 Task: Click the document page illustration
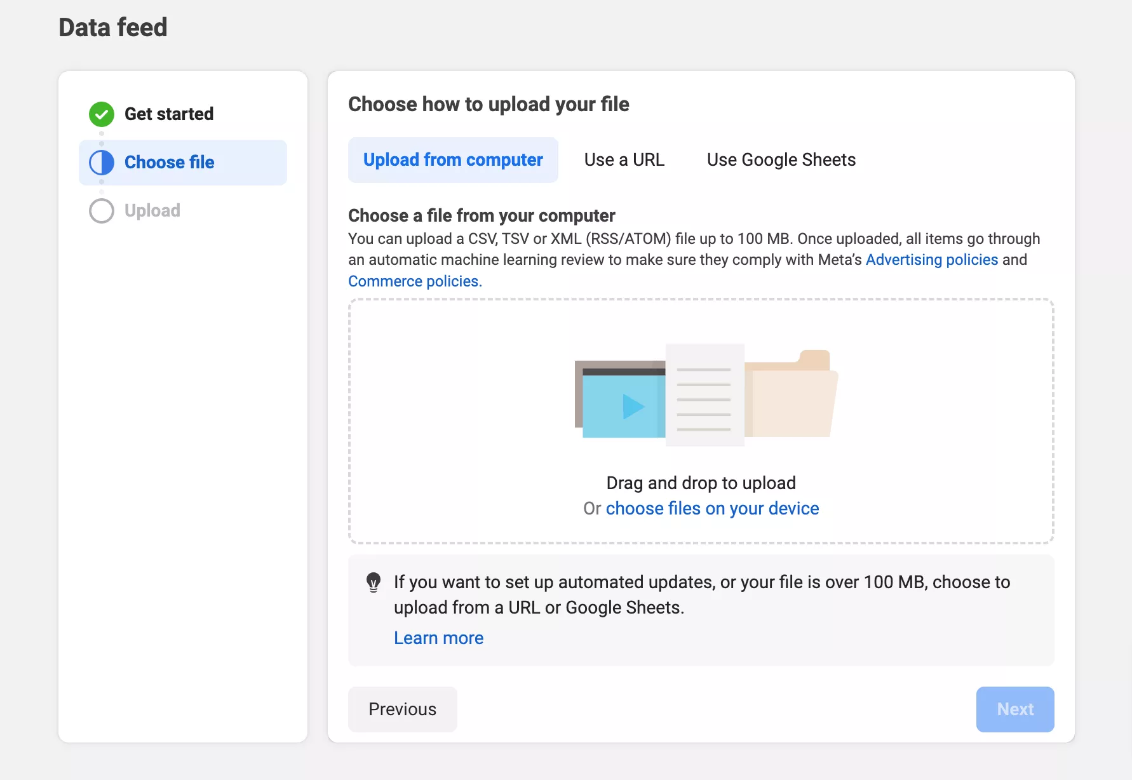point(704,394)
